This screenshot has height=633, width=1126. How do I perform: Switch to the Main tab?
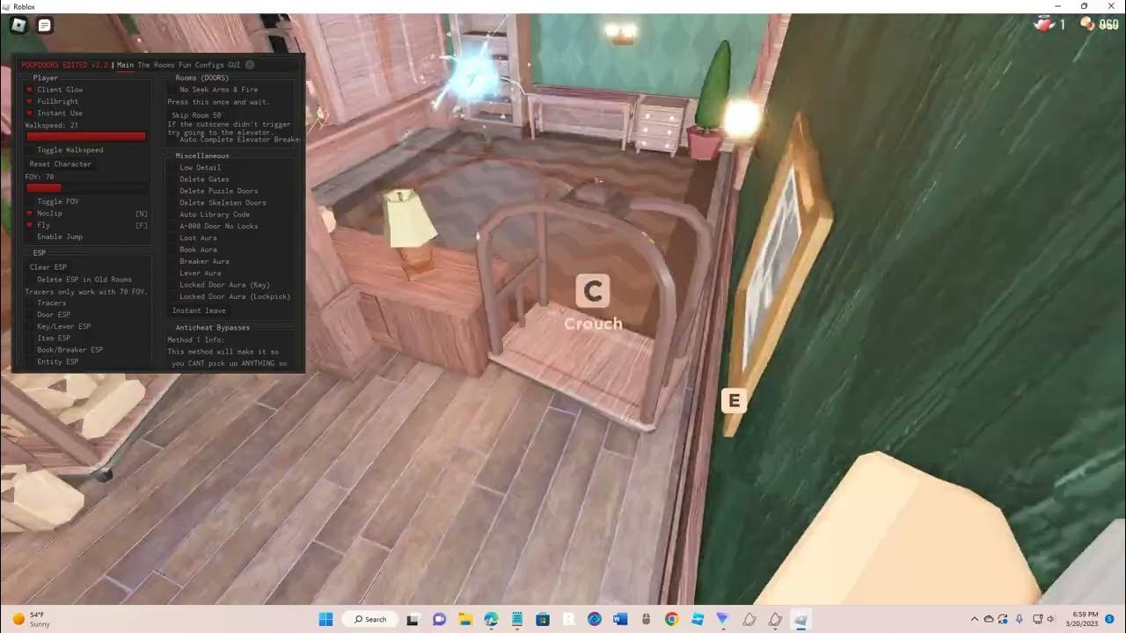(x=125, y=65)
